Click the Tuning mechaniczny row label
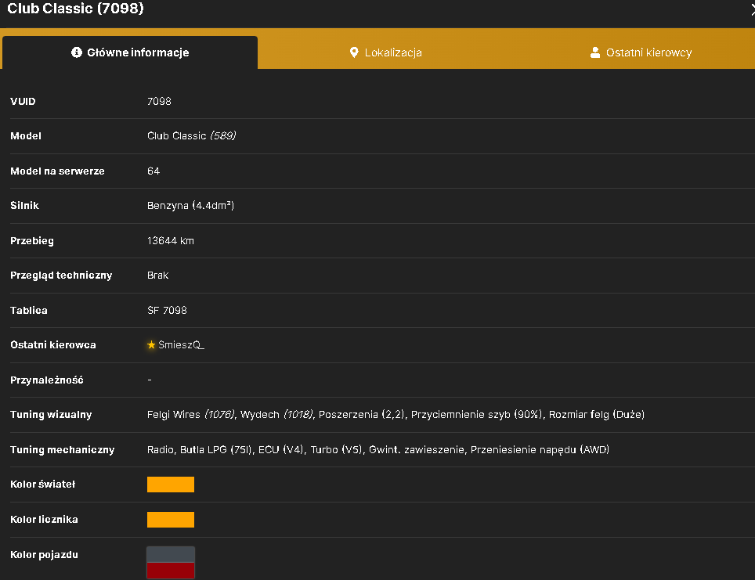The width and height of the screenshot is (755, 580). (62, 449)
